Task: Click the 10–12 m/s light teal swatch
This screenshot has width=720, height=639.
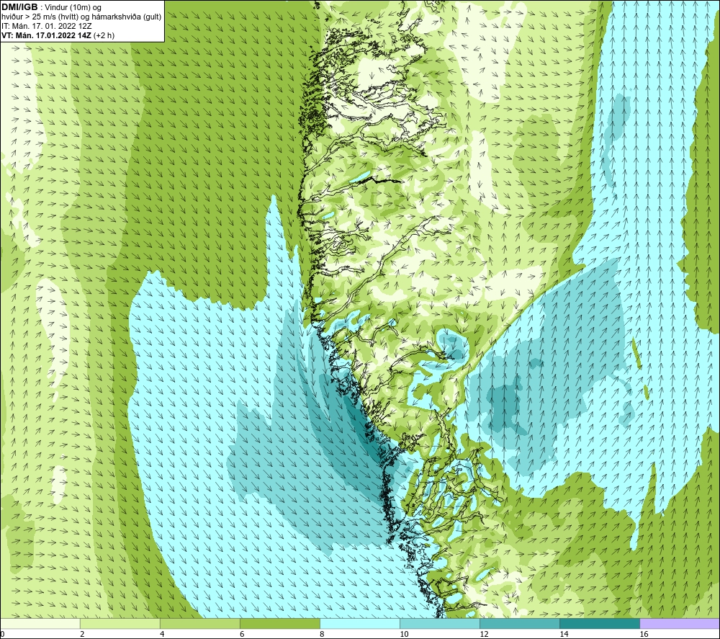Action: (440, 623)
